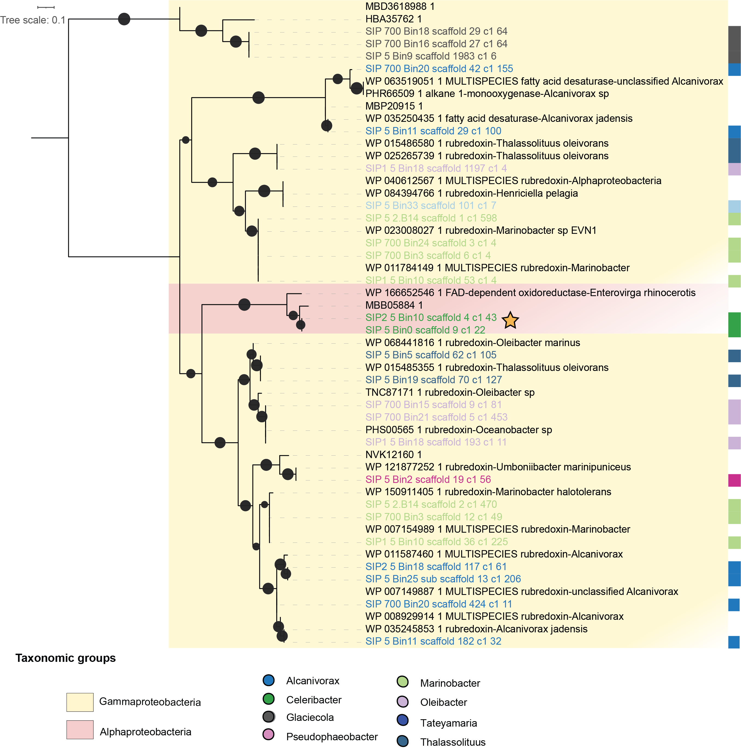Click the Tateyamaria dark blue legend circle
This screenshot has width=741, height=749.
tap(403, 720)
